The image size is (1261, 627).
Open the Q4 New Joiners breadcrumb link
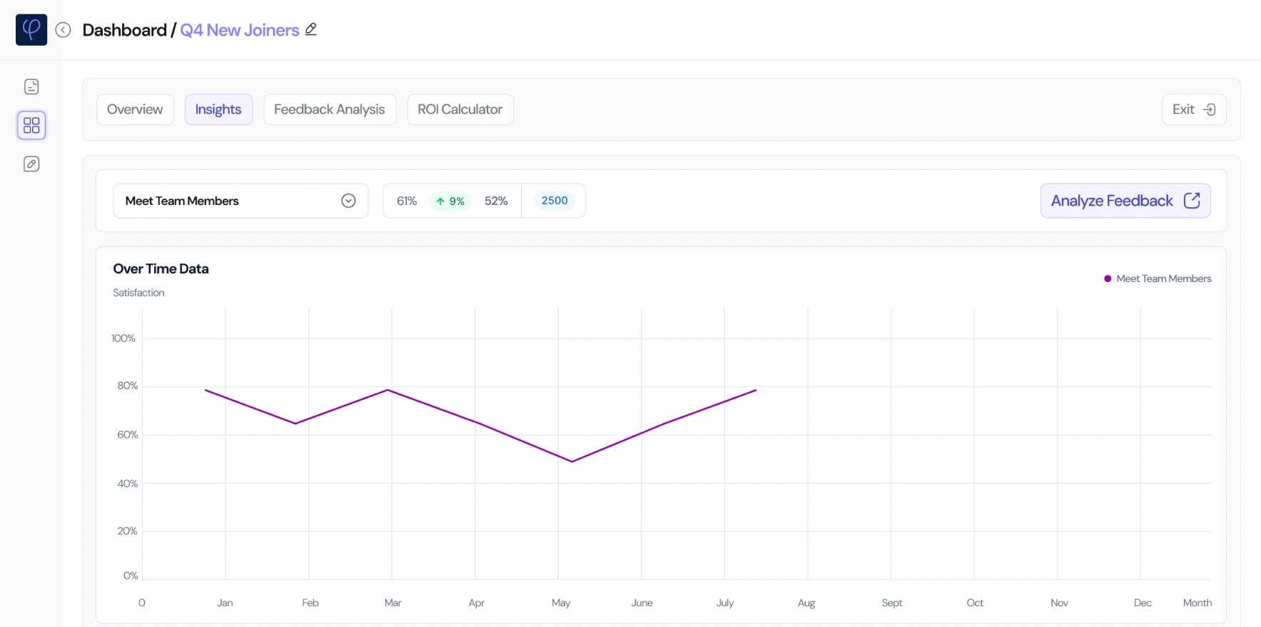point(240,30)
